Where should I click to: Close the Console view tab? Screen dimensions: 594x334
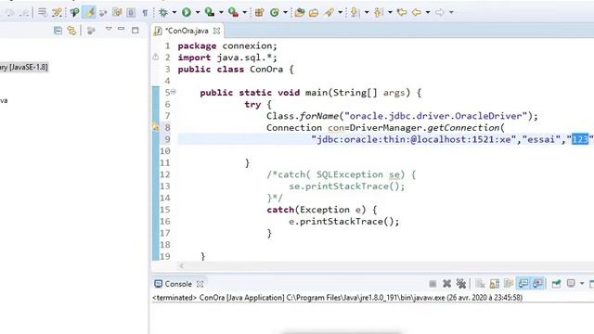point(200,284)
